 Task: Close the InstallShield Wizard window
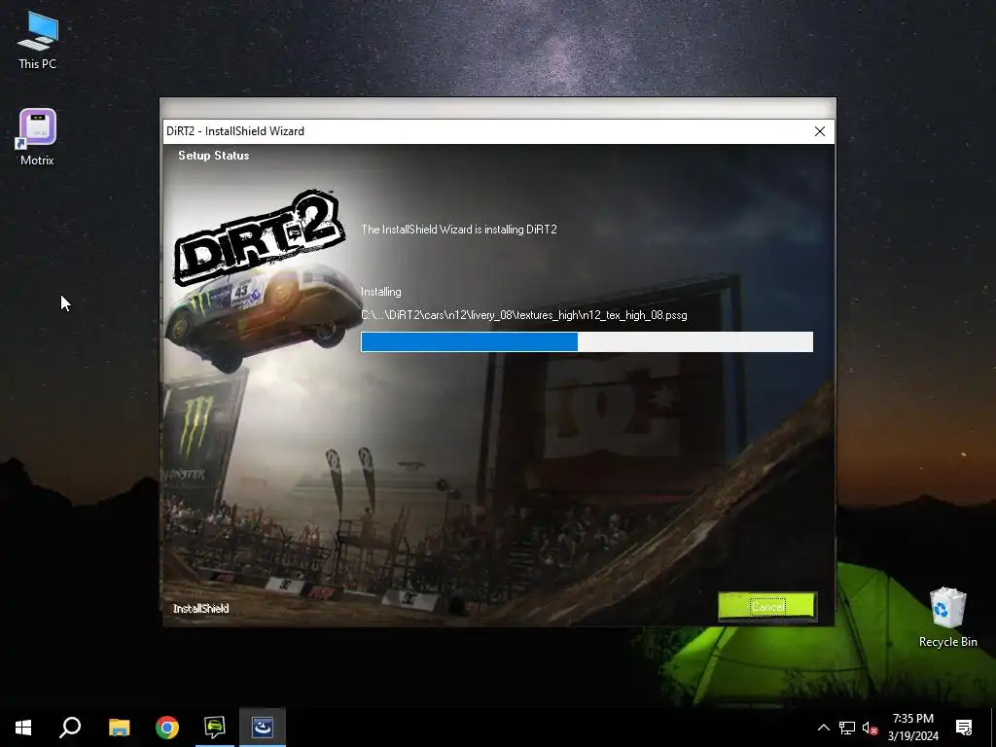point(819,131)
